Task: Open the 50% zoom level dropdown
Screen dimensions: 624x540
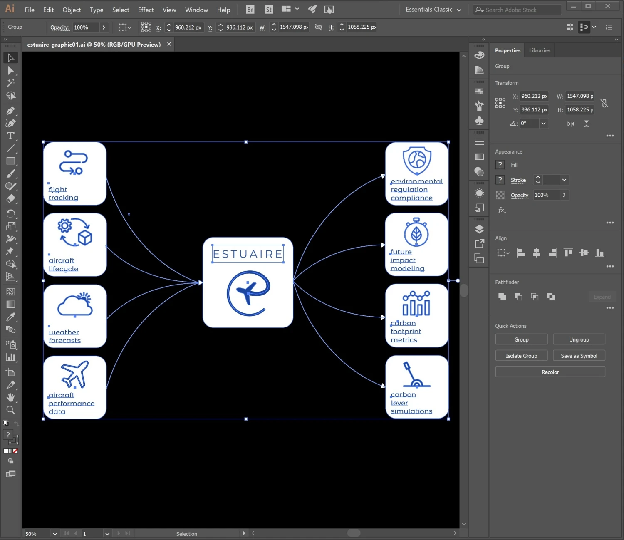Action: tap(54, 534)
